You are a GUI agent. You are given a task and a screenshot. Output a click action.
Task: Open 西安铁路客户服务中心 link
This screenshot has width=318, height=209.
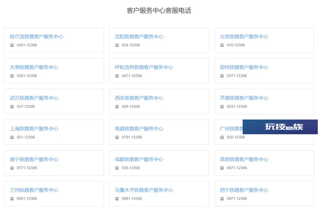point(139,98)
